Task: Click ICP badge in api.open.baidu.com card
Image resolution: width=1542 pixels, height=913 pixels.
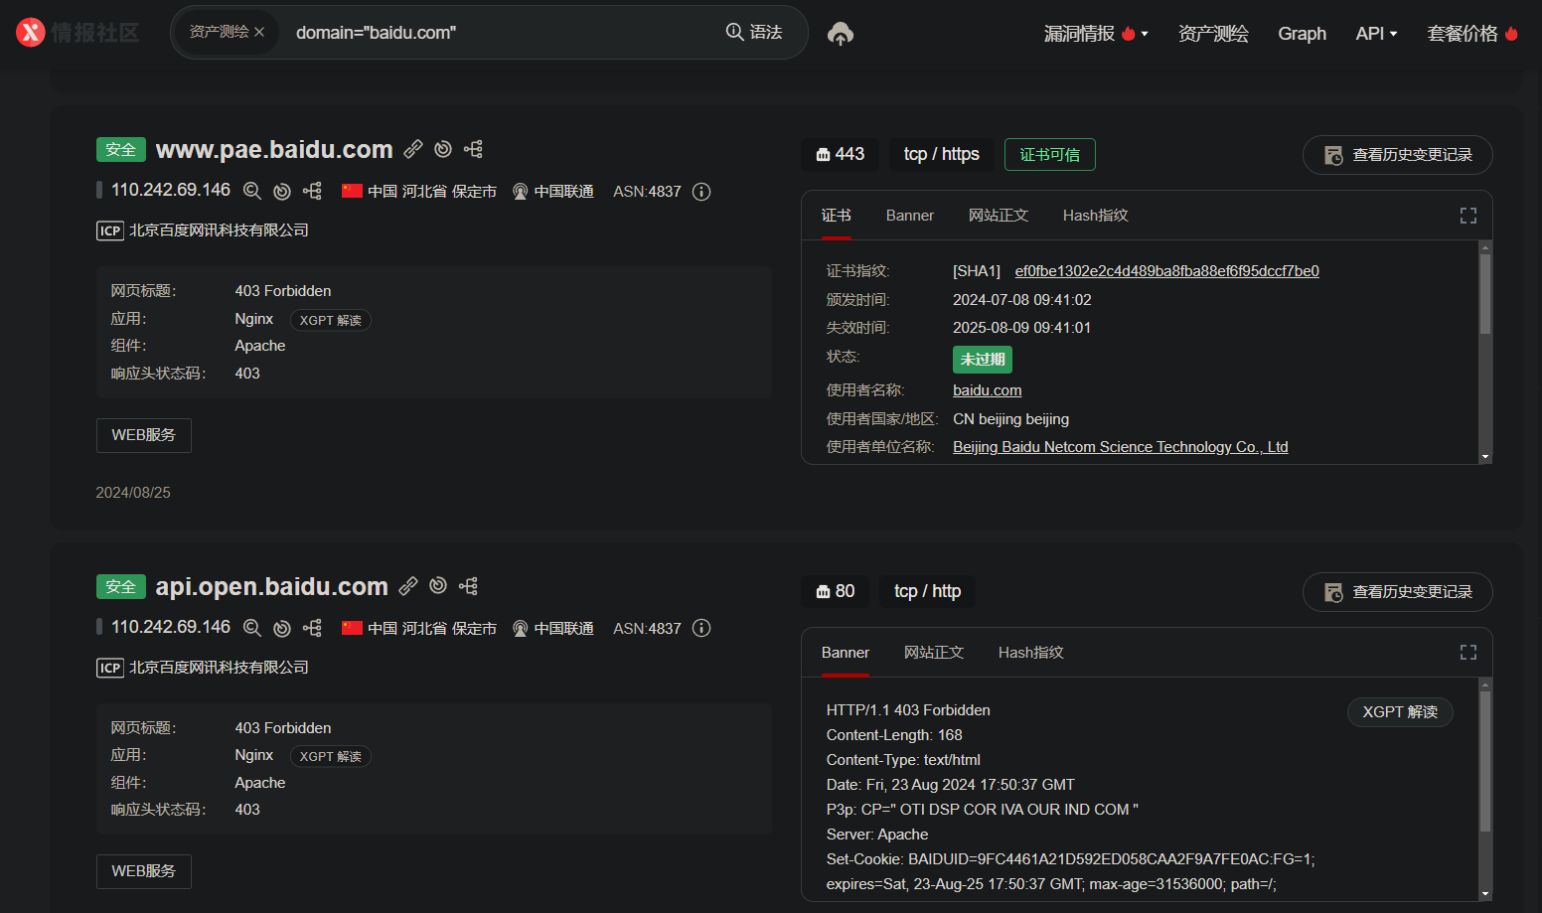Action: point(109,668)
